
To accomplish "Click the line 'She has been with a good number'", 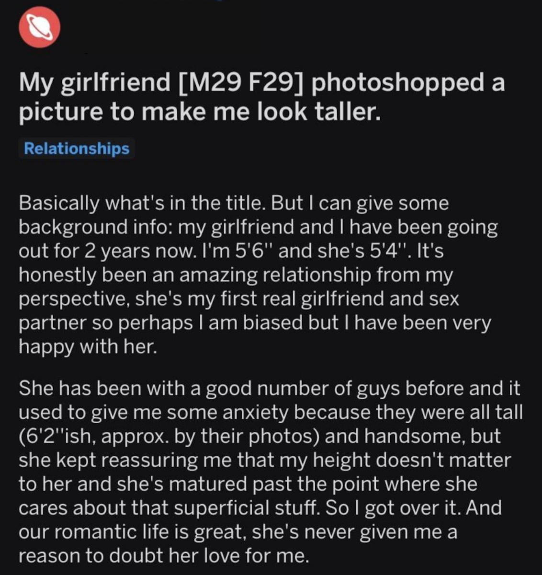I will coord(269,389).
